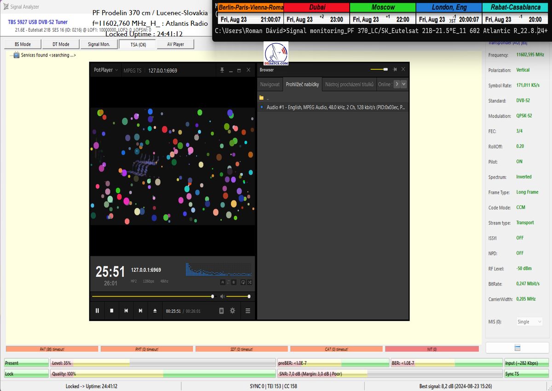Click the AV Player button
Image resolution: width=552 pixels, height=391 pixels.
(x=175, y=45)
